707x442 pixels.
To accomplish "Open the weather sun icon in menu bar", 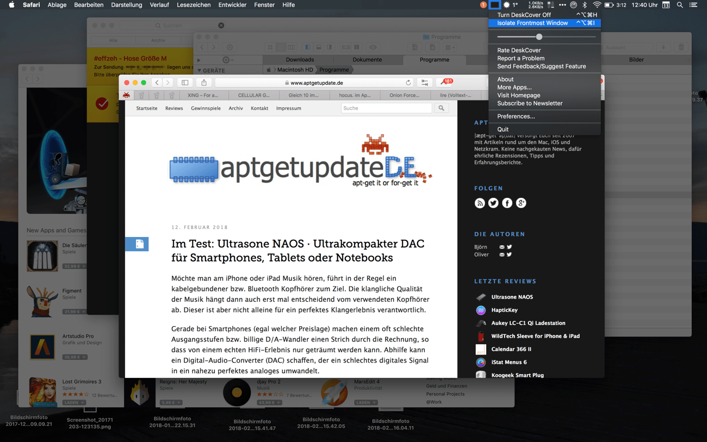I will pyautogui.click(x=506, y=5).
